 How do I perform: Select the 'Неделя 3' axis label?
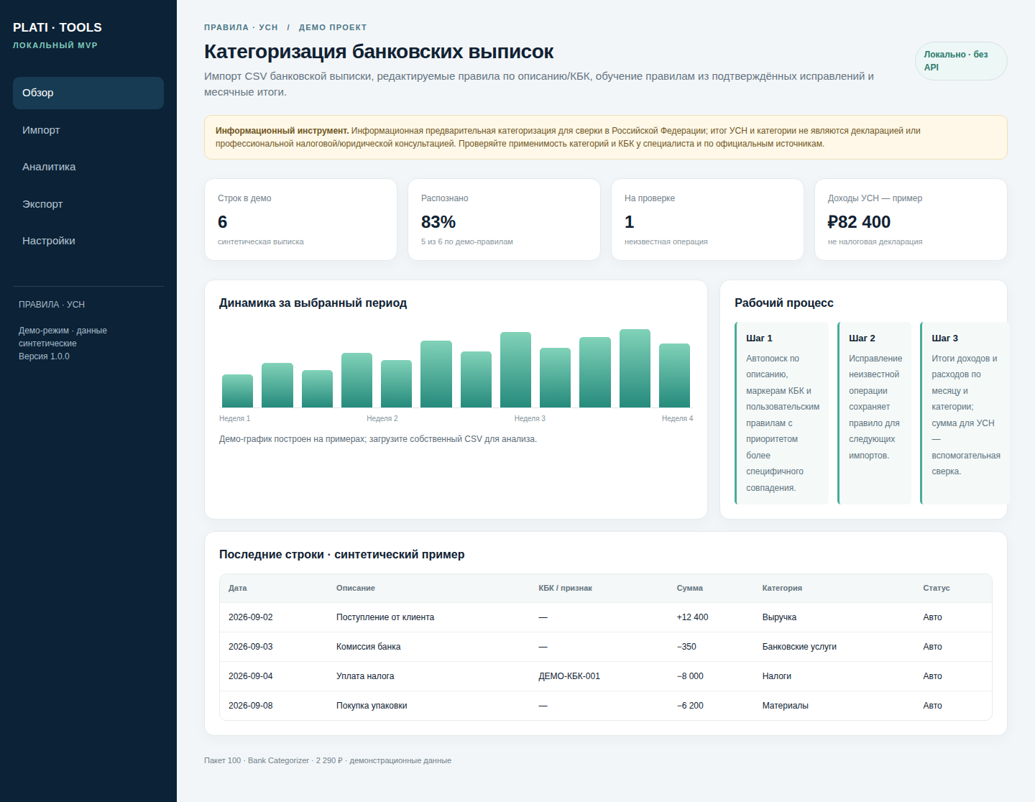pyautogui.click(x=530, y=418)
